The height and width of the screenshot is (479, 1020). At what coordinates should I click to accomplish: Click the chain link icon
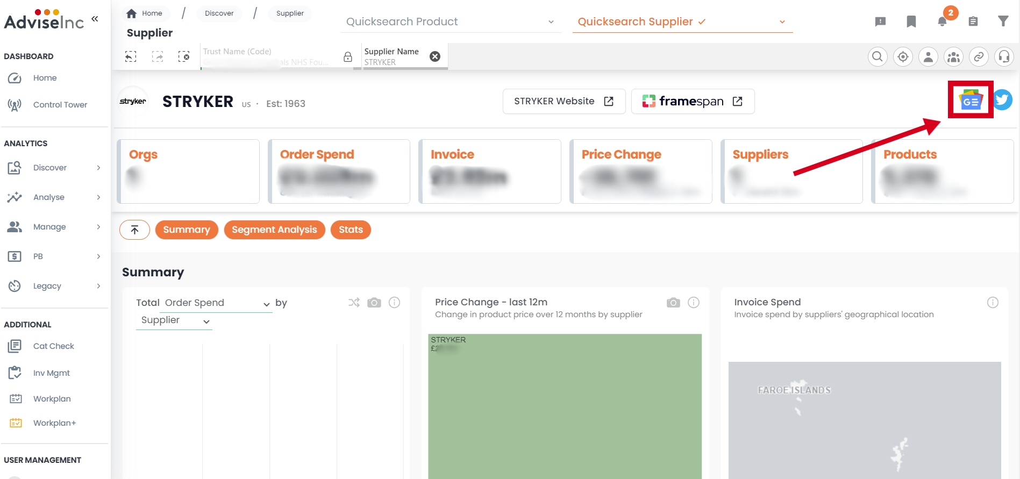tap(979, 56)
